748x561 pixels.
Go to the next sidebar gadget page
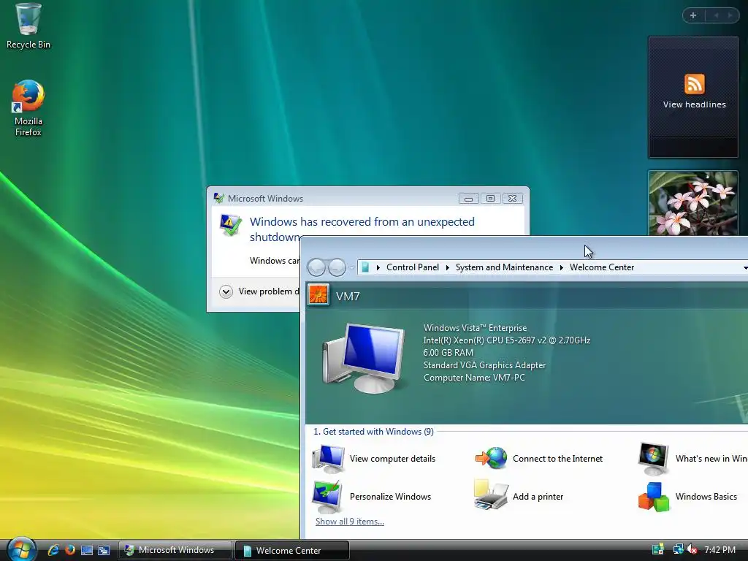pyautogui.click(x=730, y=15)
